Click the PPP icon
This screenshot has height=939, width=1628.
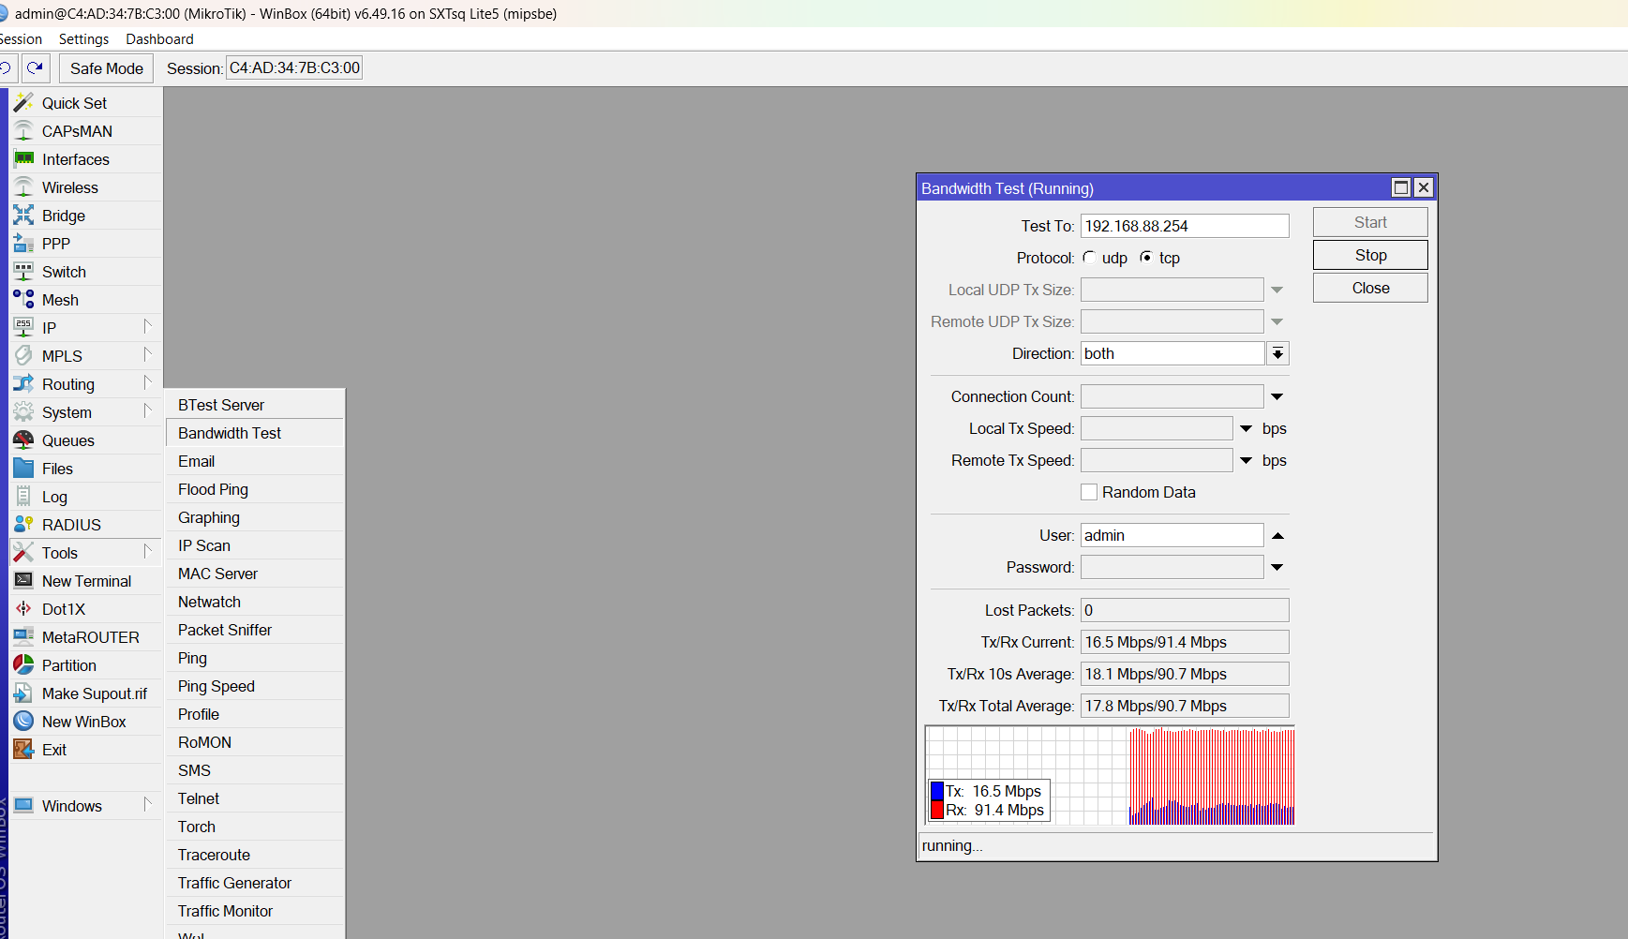click(x=23, y=244)
